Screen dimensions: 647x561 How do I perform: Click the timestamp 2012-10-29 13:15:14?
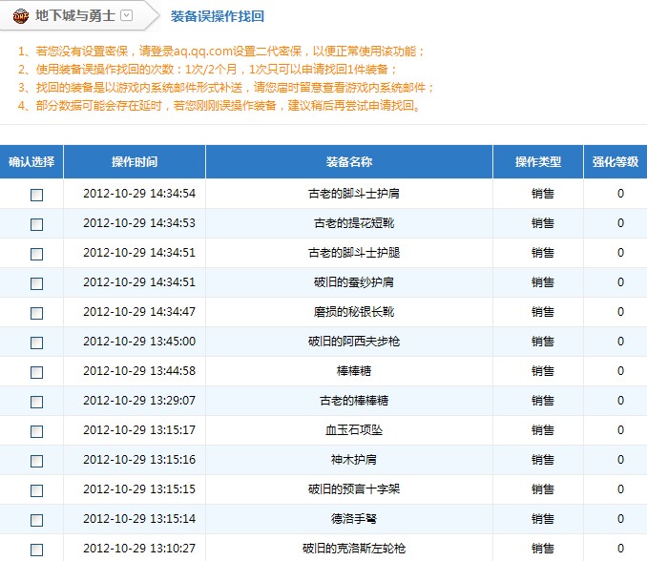pyautogui.click(x=139, y=518)
